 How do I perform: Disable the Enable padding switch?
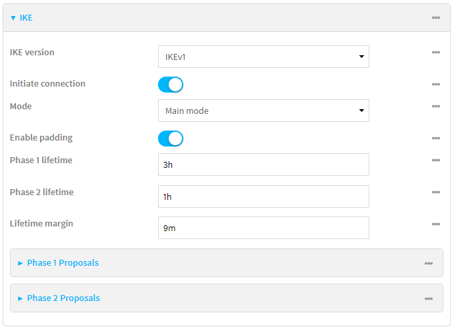[171, 139]
